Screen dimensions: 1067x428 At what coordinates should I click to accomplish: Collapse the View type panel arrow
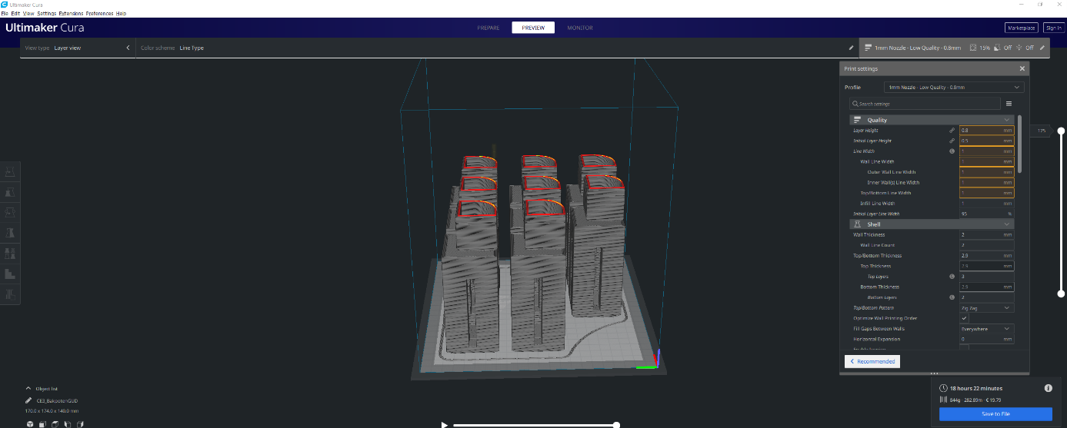click(x=128, y=48)
